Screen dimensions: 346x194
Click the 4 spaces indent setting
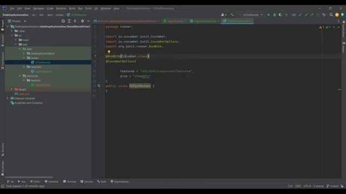click(x=318, y=186)
